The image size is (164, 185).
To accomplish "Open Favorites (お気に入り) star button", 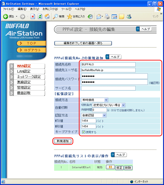I will tap(76, 16).
